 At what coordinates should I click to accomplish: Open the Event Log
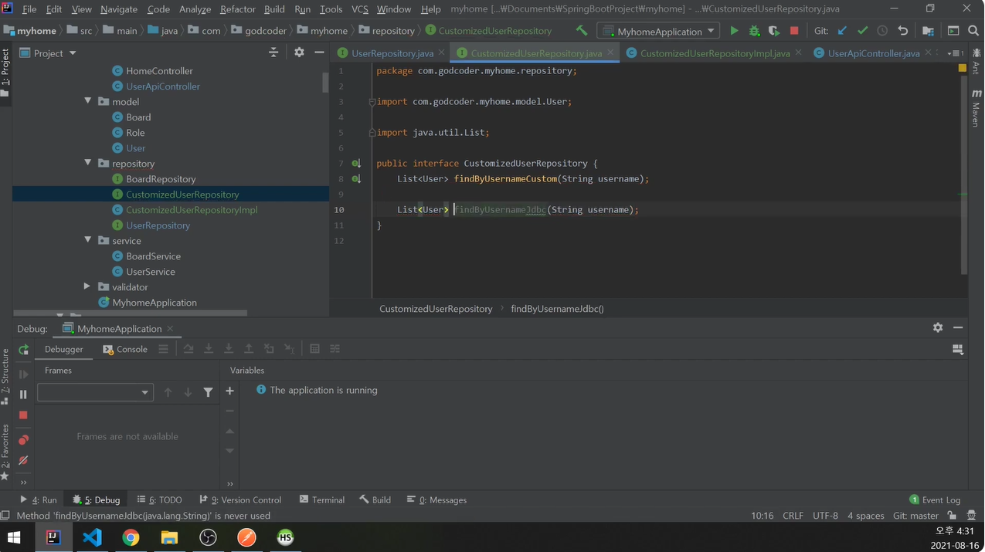tap(935, 500)
